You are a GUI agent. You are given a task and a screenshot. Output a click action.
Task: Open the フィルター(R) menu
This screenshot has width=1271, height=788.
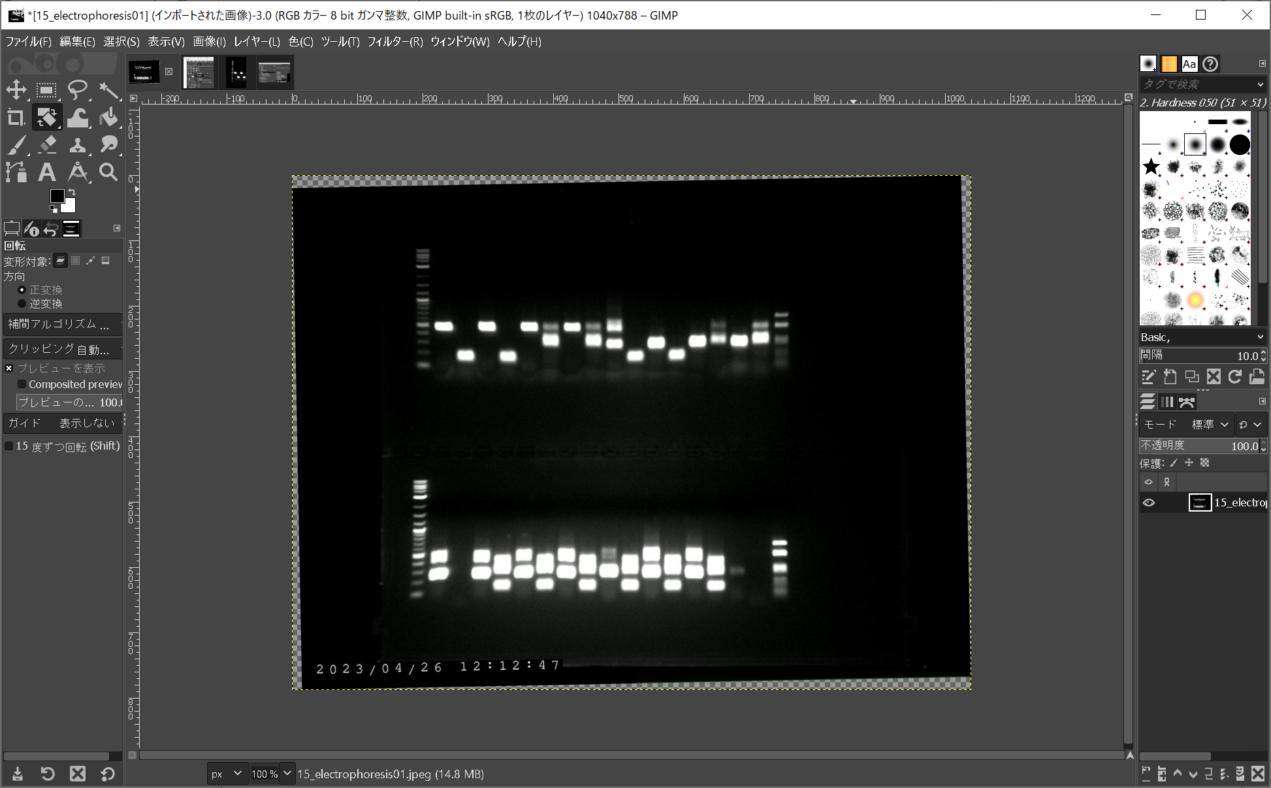[x=394, y=42]
